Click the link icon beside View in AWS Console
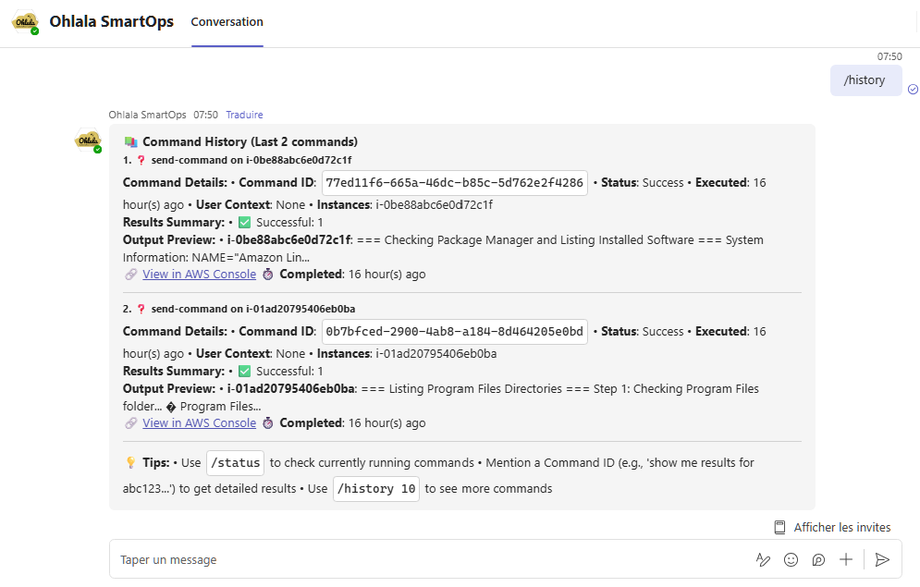Screen dimensions: 920x587 tap(129, 274)
